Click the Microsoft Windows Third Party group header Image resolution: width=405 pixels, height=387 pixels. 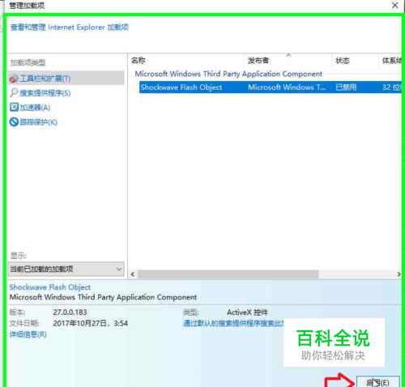pyautogui.click(x=228, y=74)
